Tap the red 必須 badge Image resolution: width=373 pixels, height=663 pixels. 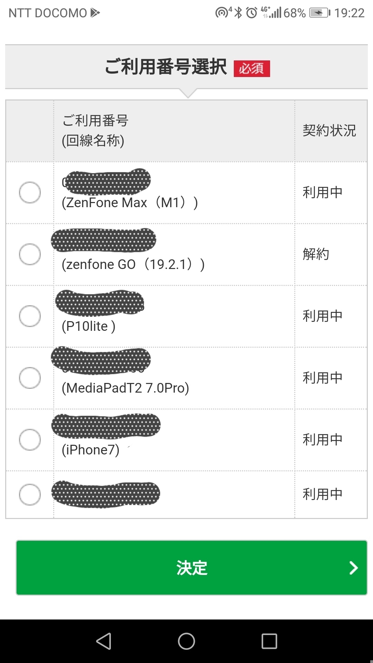252,68
